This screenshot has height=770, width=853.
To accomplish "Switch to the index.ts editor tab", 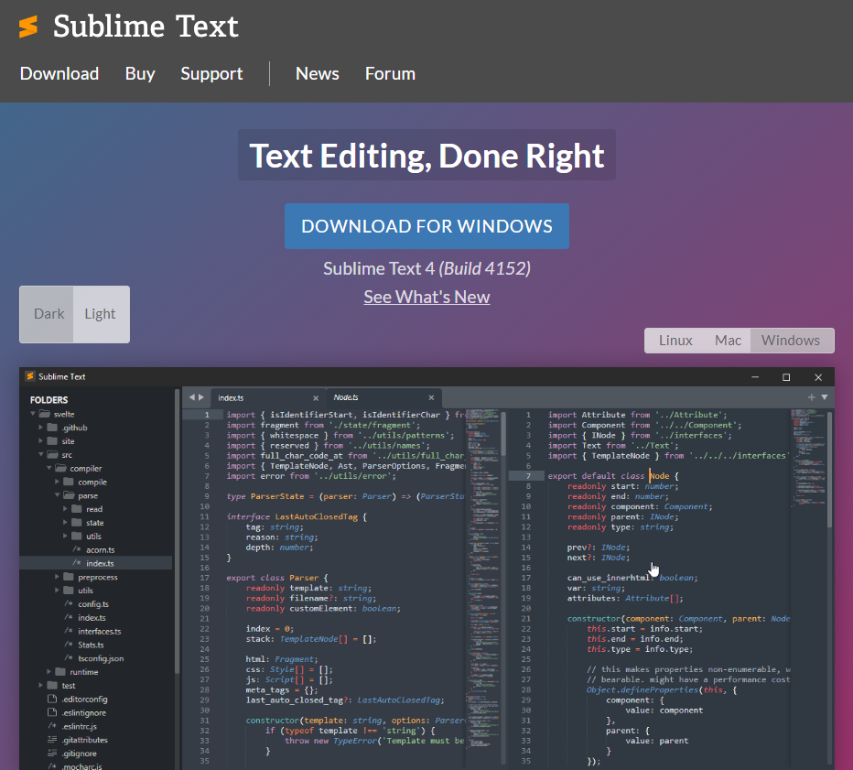I will click(x=266, y=397).
